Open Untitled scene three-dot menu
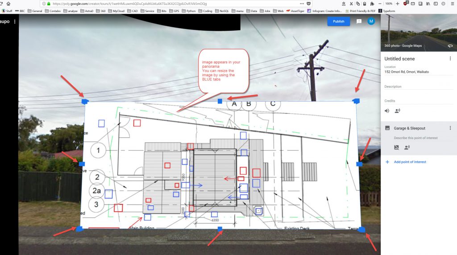This screenshot has width=457, height=255. tap(450, 59)
